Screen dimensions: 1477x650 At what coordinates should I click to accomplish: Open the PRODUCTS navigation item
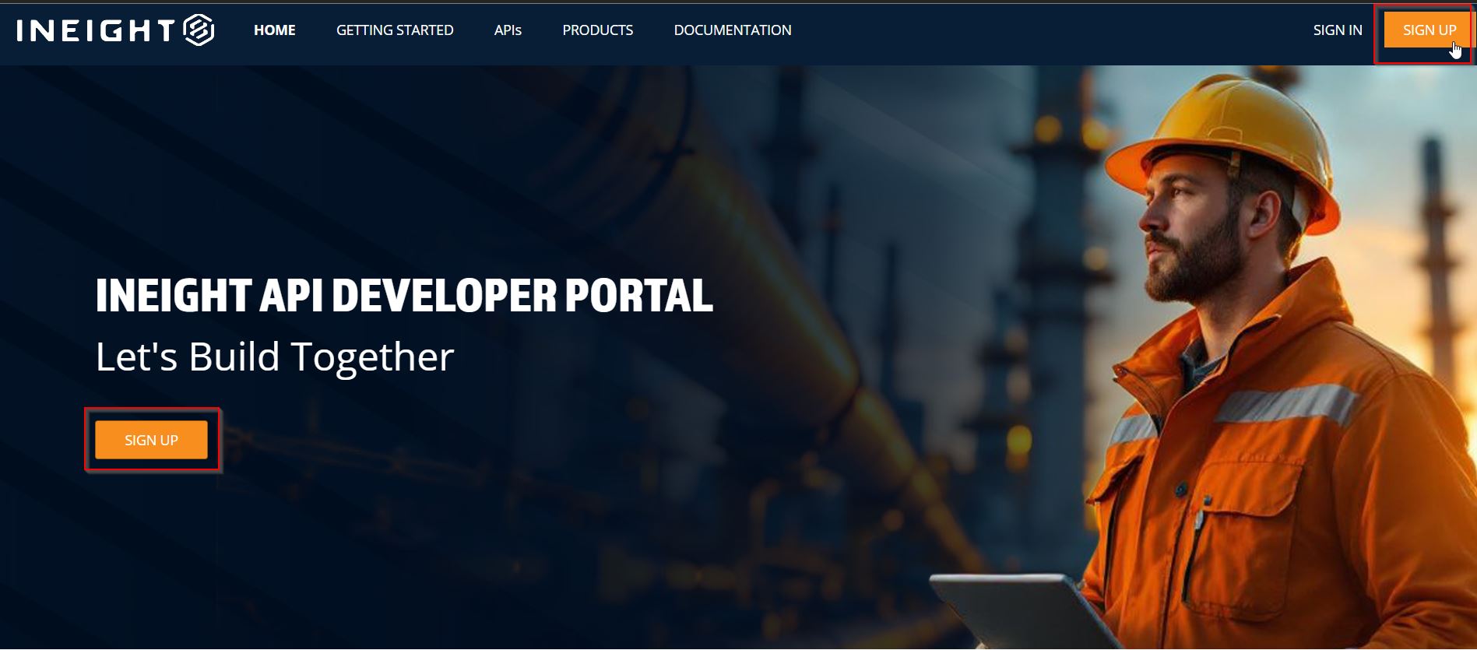pyautogui.click(x=597, y=30)
